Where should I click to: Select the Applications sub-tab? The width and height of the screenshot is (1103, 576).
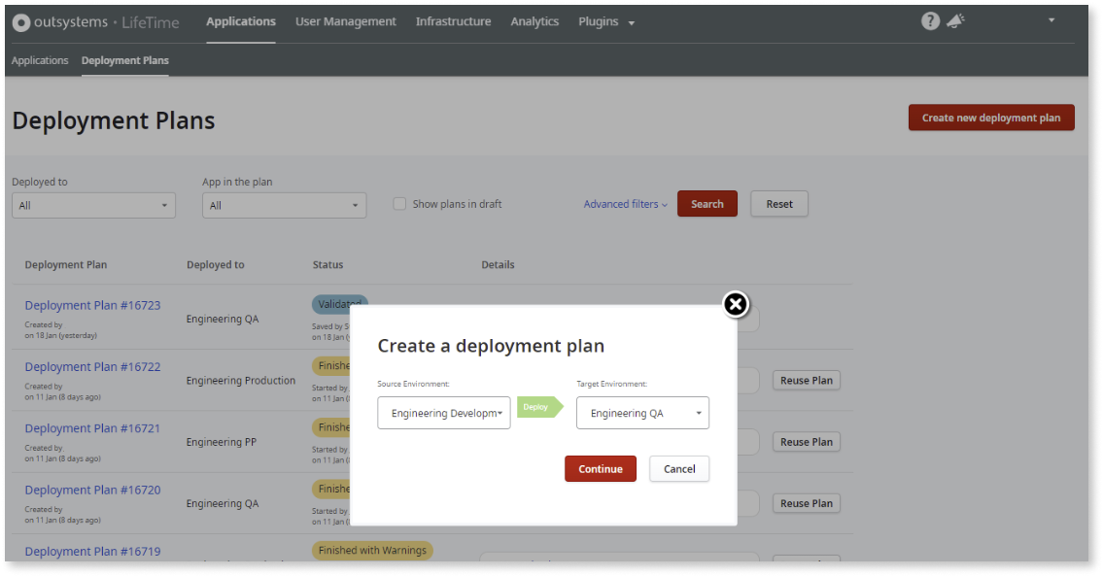point(39,60)
